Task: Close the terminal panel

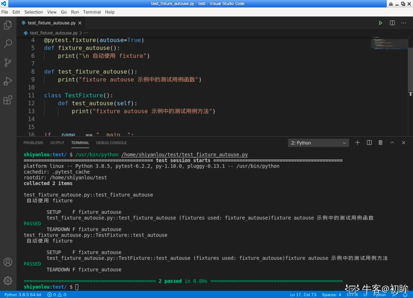Action: [404, 143]
